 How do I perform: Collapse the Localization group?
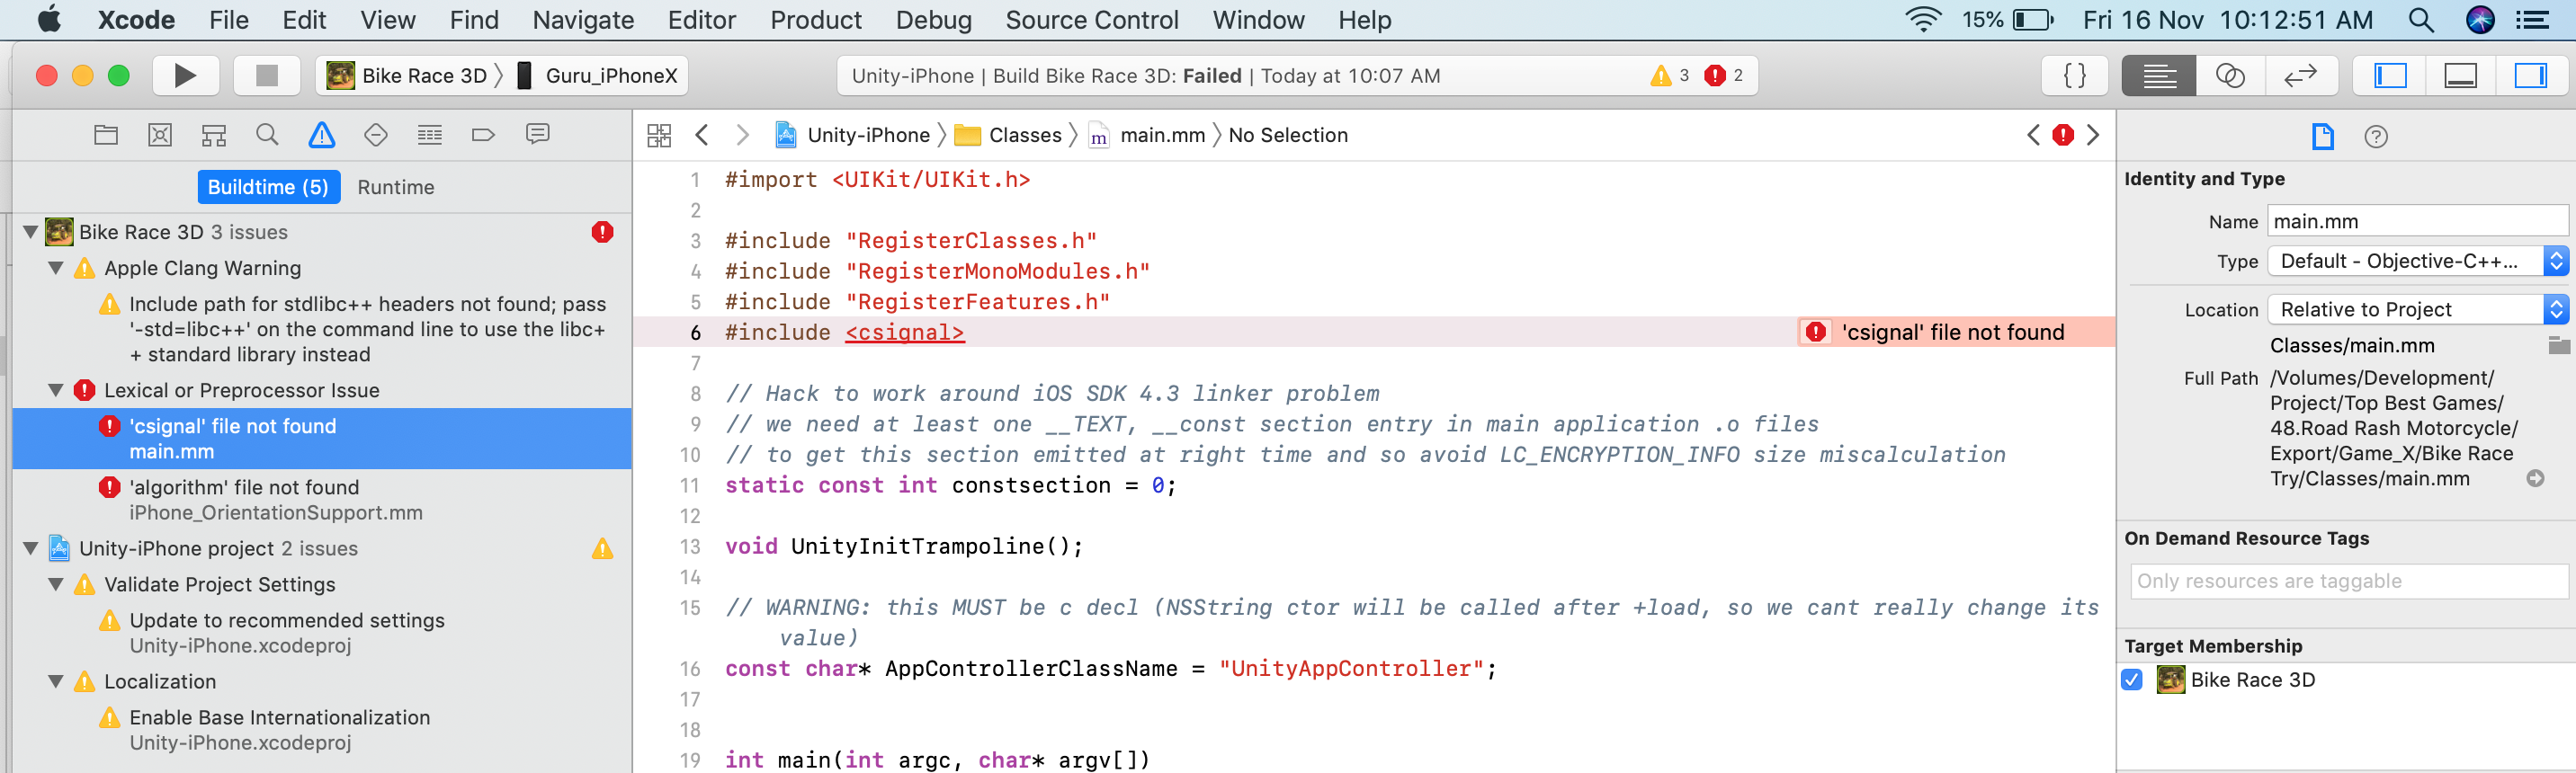pos(56,682)
